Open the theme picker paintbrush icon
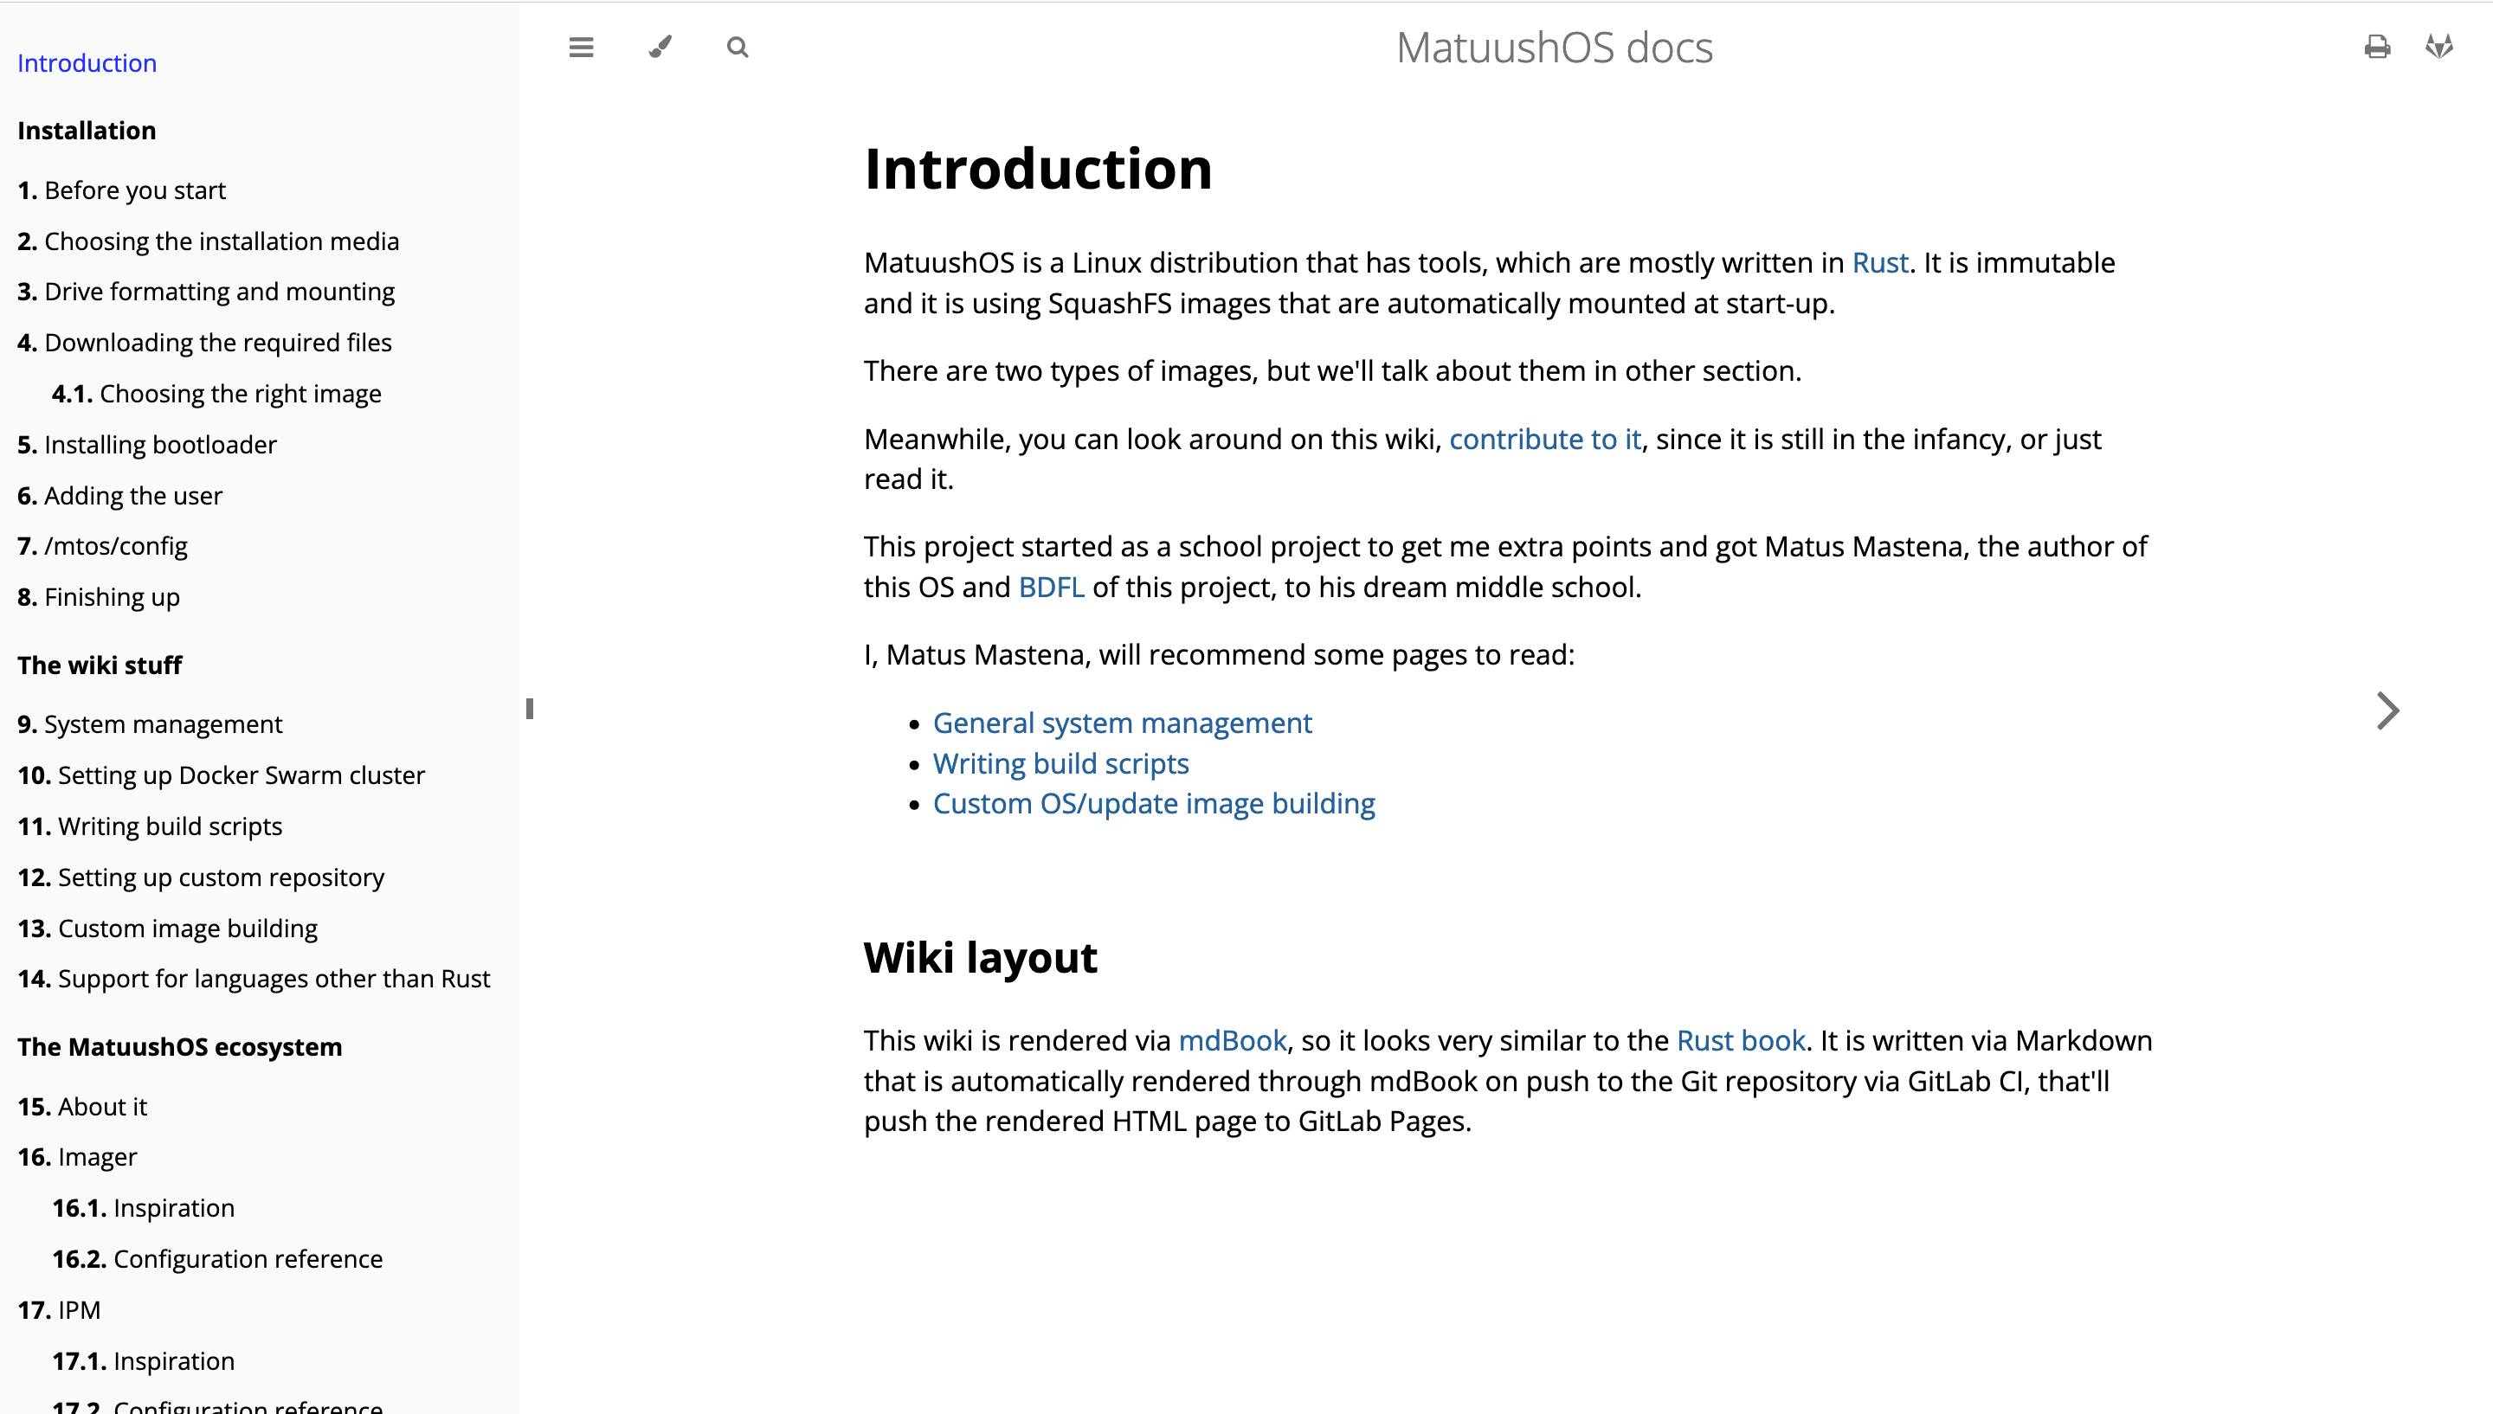Viewport: 2493px width, 1414px height. pyautogui.click(x=660, y=47)
